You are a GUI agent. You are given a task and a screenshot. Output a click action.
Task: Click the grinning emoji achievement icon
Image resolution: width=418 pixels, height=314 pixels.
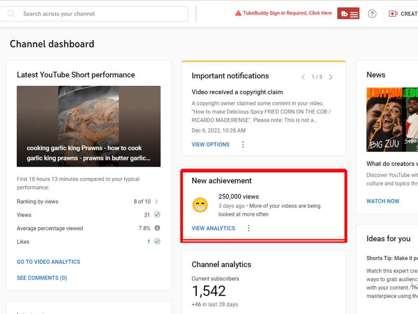200,205
